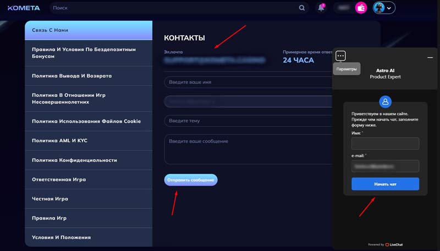Image resolution: width=440 pixels, height=251 pixels.
Task: Open chat options three-dots menu
Action: tap(340, 56)
